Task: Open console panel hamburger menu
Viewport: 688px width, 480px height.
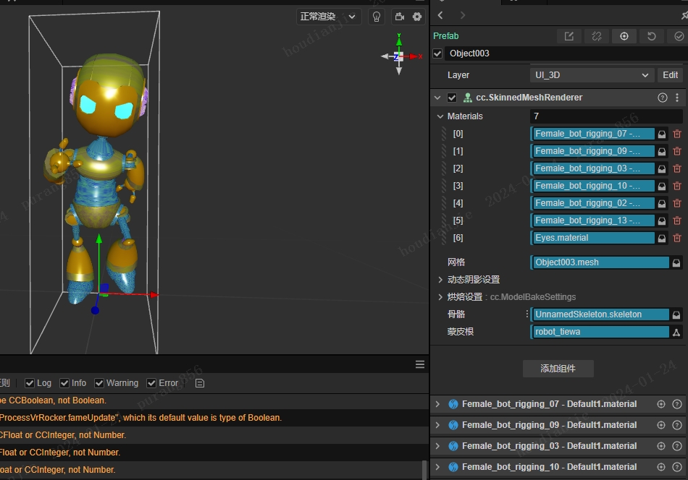Action: [420, 365]
